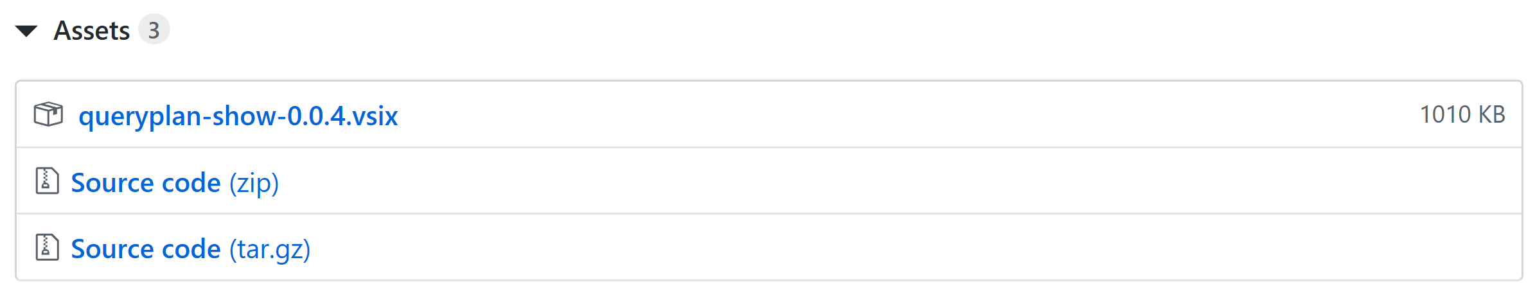Click the "(zip)" format label
The image size is (1535, 298).
point(254,184)
